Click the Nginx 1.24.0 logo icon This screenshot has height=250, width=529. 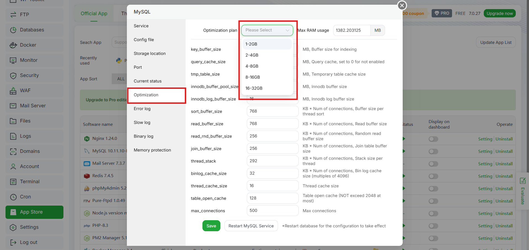coord(87,139)
